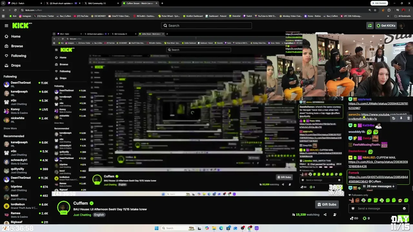Share the Cuffem stream
This screenshot has width=413, height=232.
coord(325,215)
